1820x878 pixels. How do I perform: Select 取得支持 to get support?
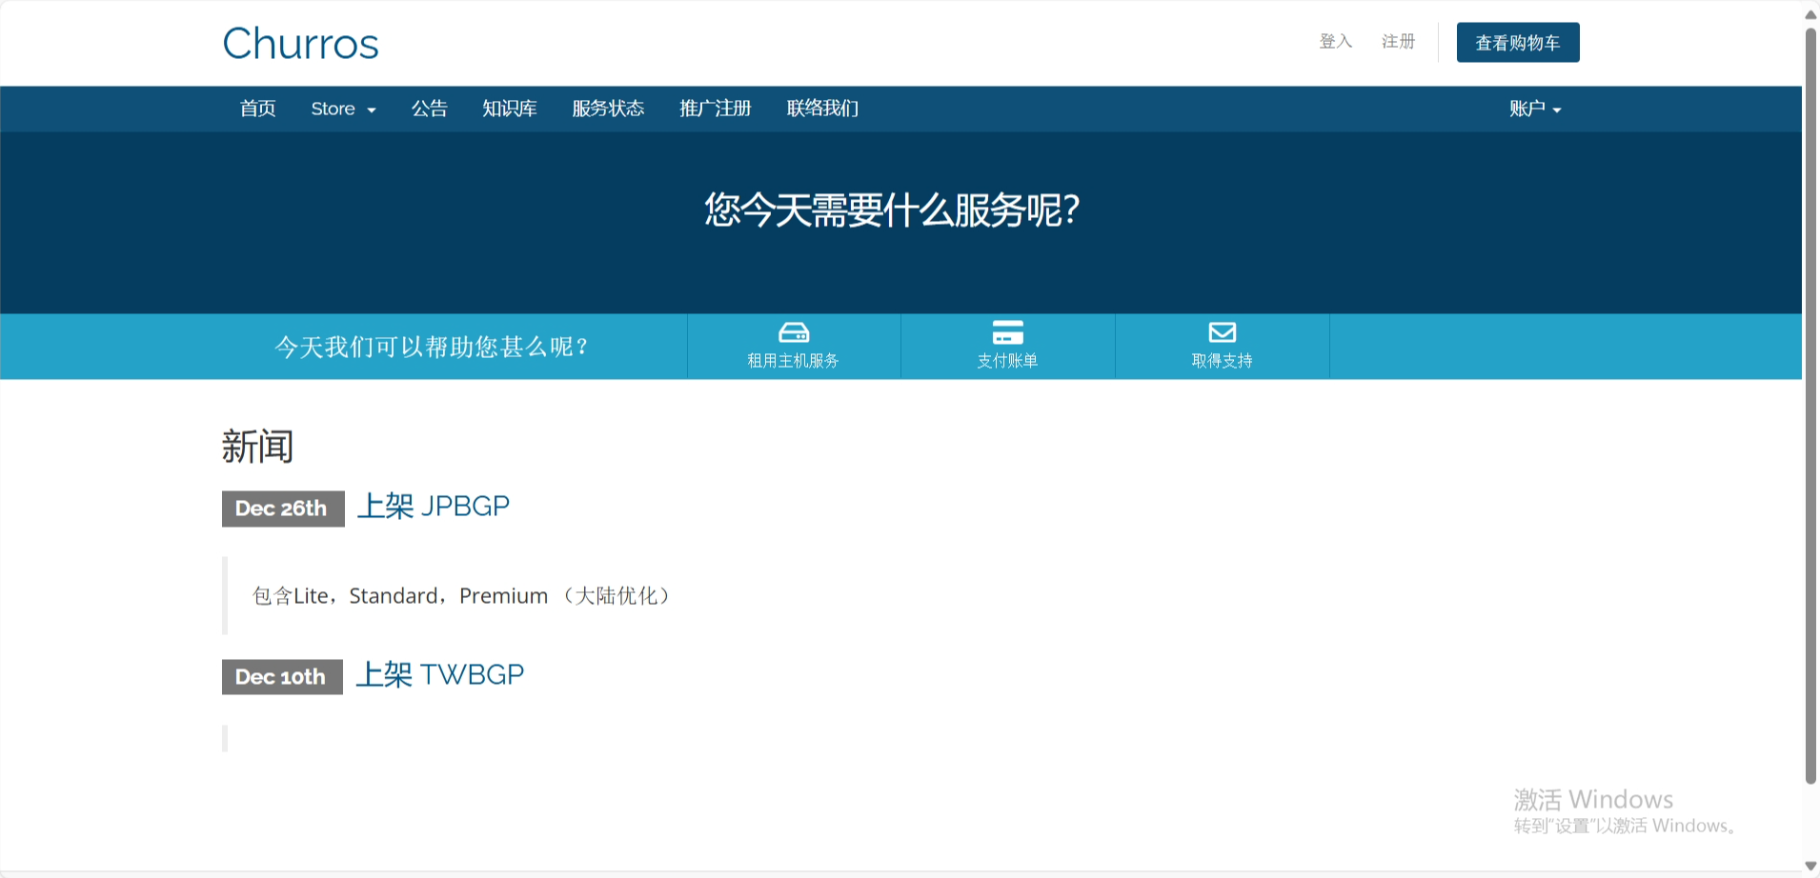(1221, 346)
